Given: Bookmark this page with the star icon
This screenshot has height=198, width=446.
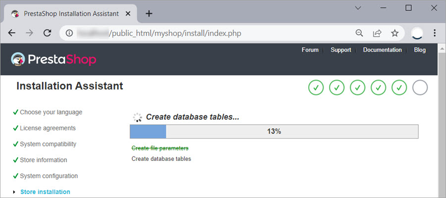Looking at the screenshot, I should [394, 33].
